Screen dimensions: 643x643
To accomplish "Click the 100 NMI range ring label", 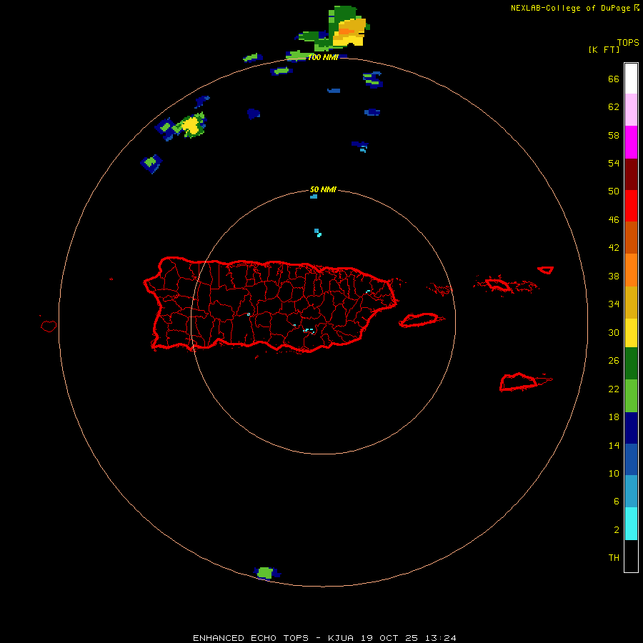I will coord(323,57).
